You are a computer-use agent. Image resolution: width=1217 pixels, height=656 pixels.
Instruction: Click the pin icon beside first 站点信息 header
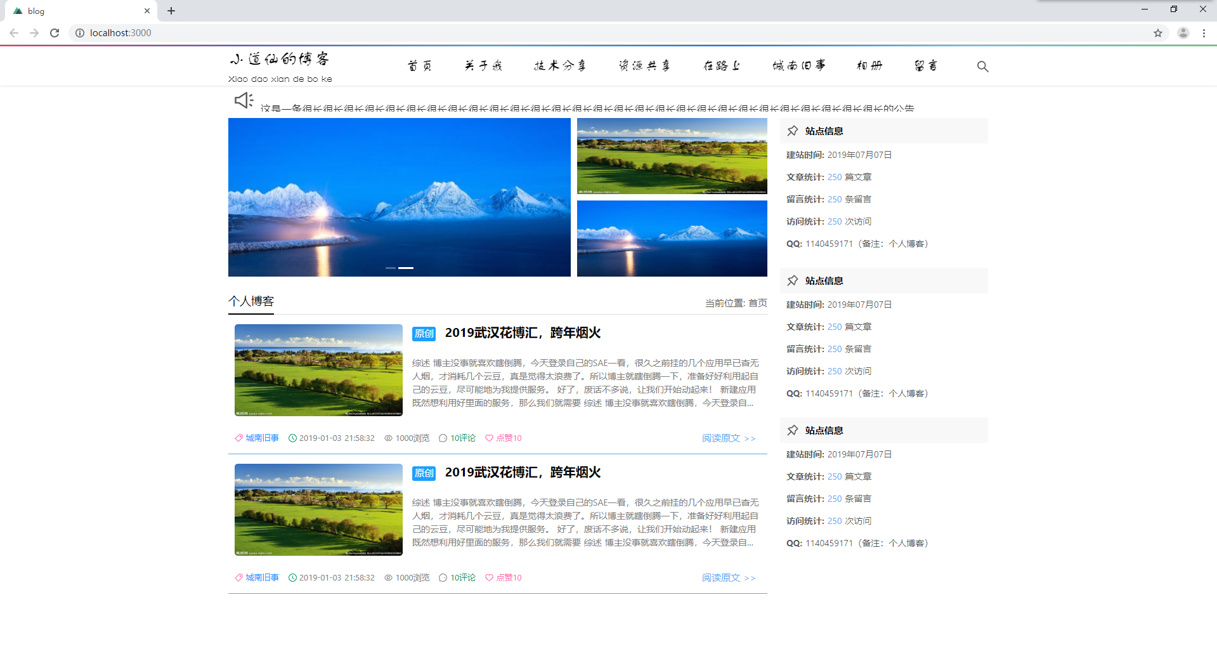click(x=792, y=131)
